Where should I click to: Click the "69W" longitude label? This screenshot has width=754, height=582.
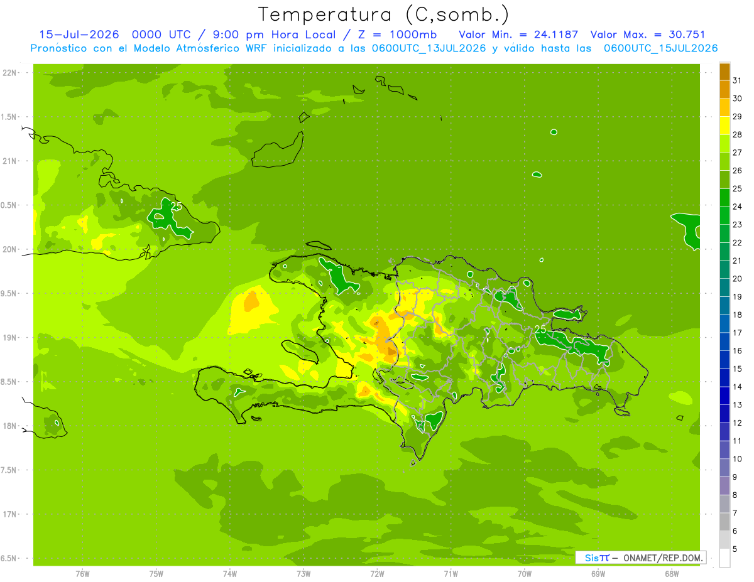click(x=598, y=573)
